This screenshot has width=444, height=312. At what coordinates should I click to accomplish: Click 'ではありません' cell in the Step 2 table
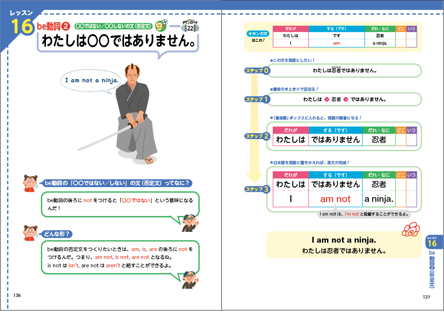click(x=335, y=140)
